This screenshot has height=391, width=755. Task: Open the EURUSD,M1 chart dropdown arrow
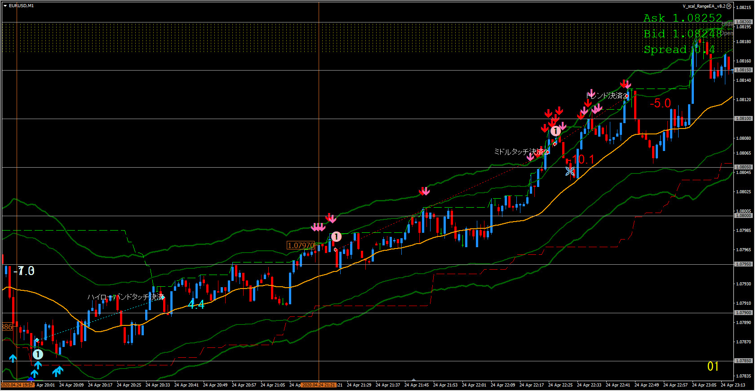pyautogui.click(x=5, y=6)
